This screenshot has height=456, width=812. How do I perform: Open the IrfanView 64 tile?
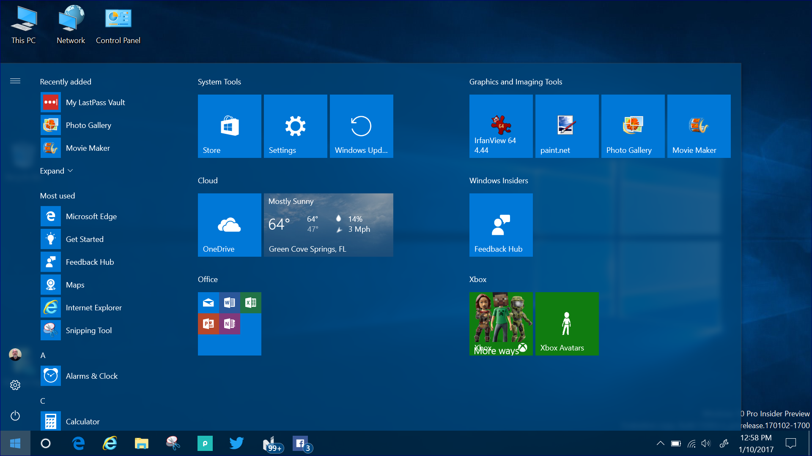tap(501, 126)
